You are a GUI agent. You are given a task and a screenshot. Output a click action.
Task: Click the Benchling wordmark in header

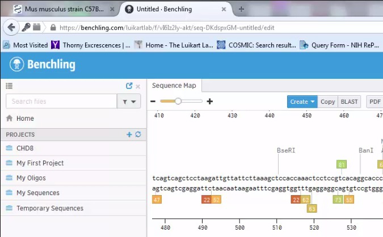(51, 65)
